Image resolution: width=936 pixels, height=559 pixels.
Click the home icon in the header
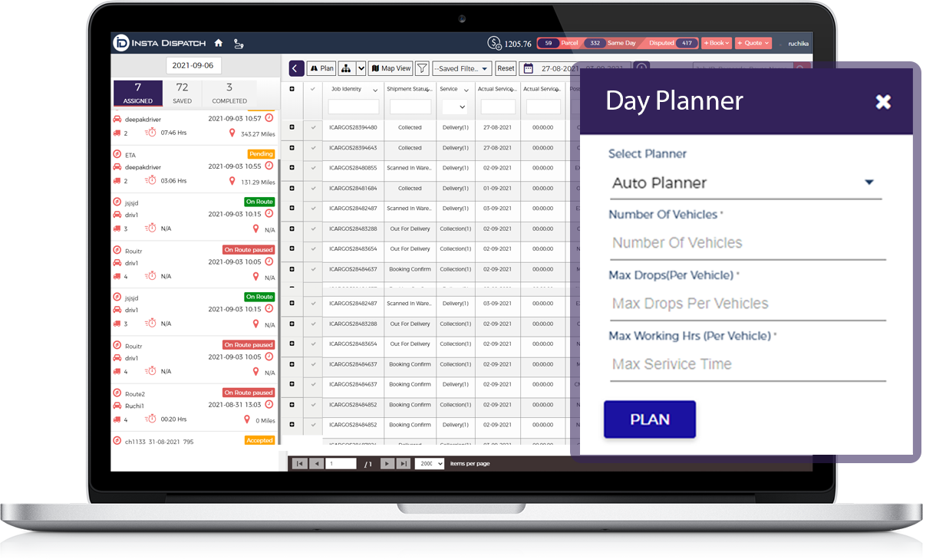tap(219, 43)
